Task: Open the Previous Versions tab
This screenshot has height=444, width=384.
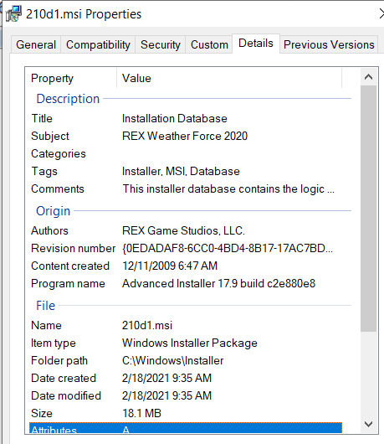Action: [329, 44]
